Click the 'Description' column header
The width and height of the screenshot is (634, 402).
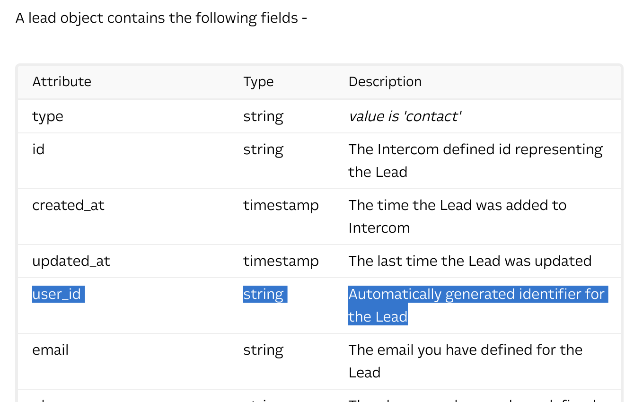[385, 81]
